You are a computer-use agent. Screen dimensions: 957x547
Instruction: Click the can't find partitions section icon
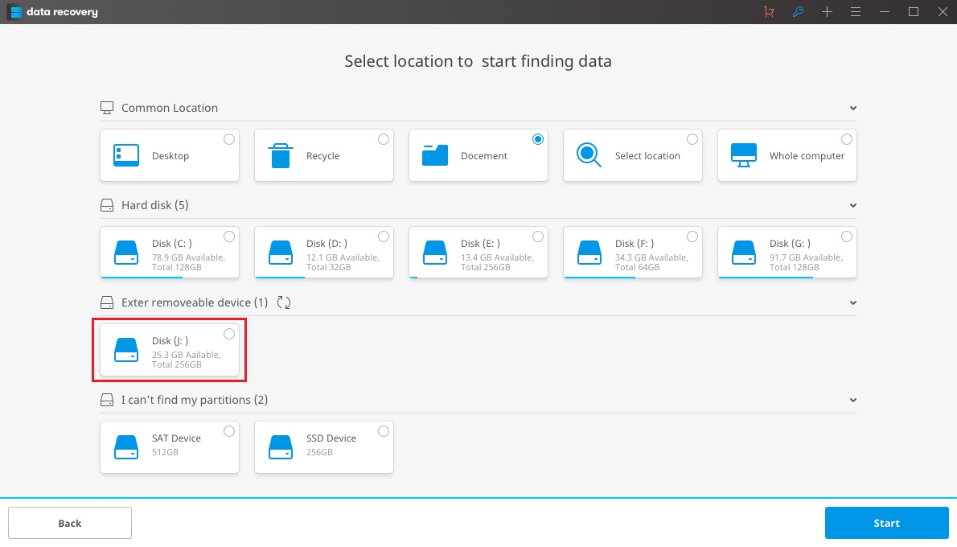coord(107,400)
